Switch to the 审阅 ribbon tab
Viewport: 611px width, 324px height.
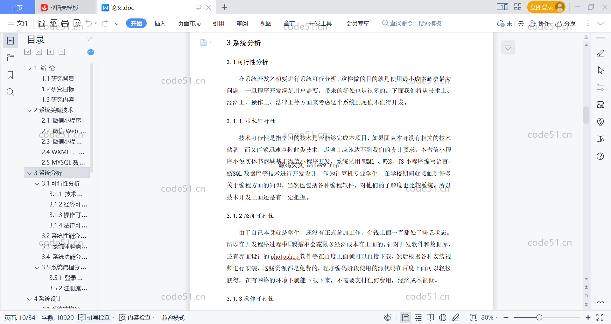click(x=242, y=23)
